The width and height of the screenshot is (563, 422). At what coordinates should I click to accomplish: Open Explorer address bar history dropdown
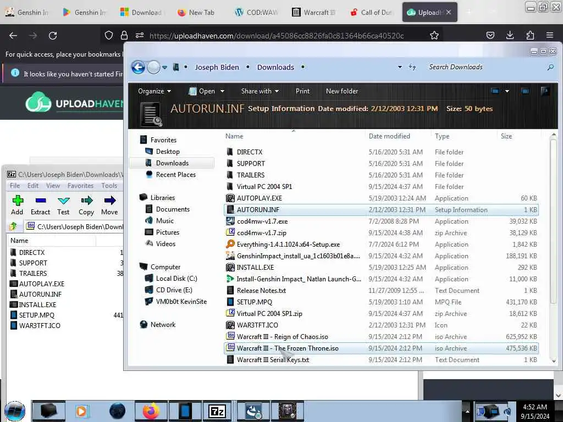pos(400,67)
